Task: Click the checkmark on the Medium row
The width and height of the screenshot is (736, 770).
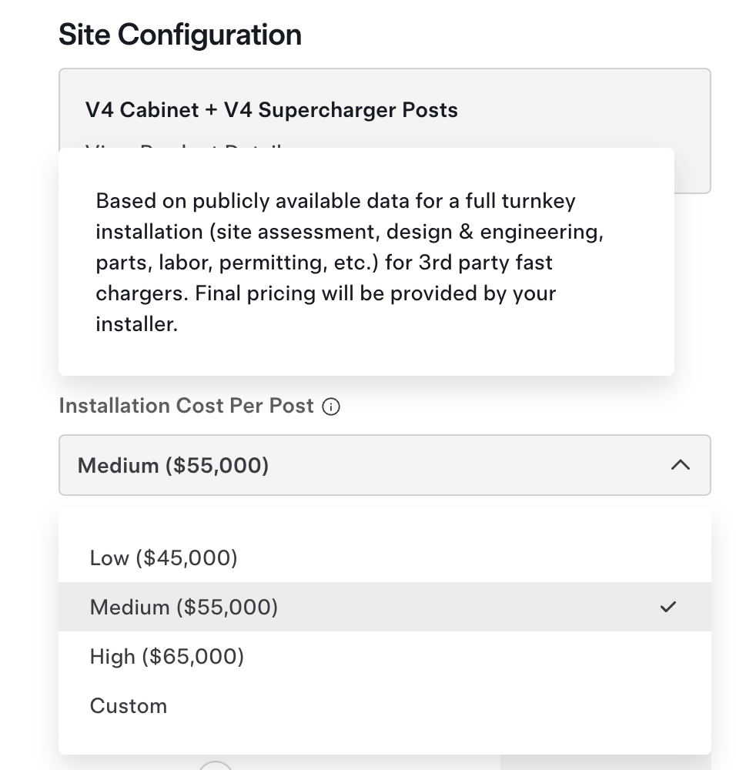Action: pos(668,607)
